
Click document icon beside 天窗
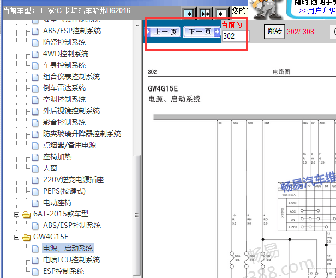click(x=35, y=169)
